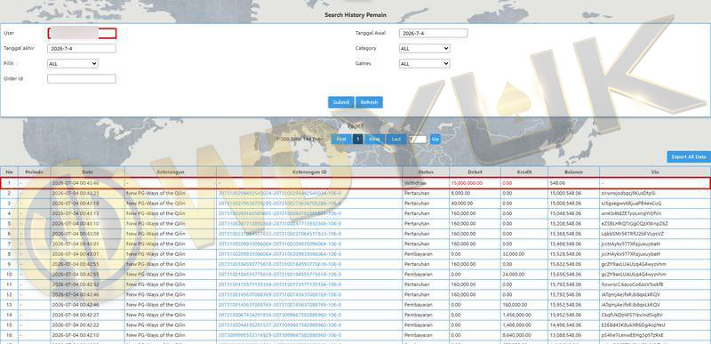Click the Submit button

pos(341,102)
